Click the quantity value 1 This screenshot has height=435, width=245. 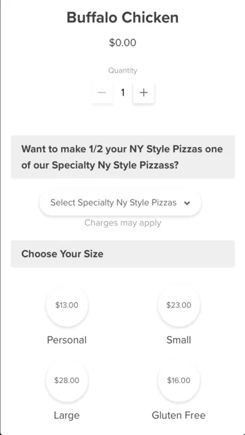pyautogui.click(x=122, y=92)
